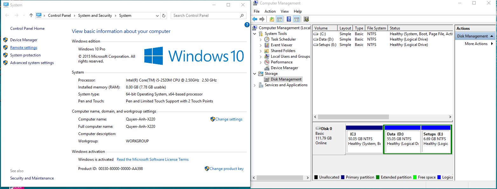Click the Change product key link
497x189 pixels.
point(226,169)
